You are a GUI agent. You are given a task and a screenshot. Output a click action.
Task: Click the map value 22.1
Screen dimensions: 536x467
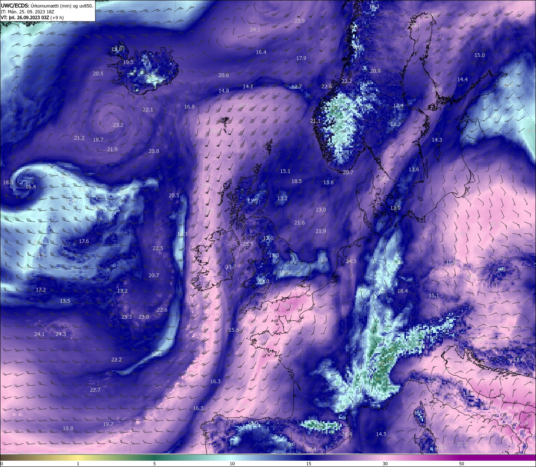click(x=148, y=110)
